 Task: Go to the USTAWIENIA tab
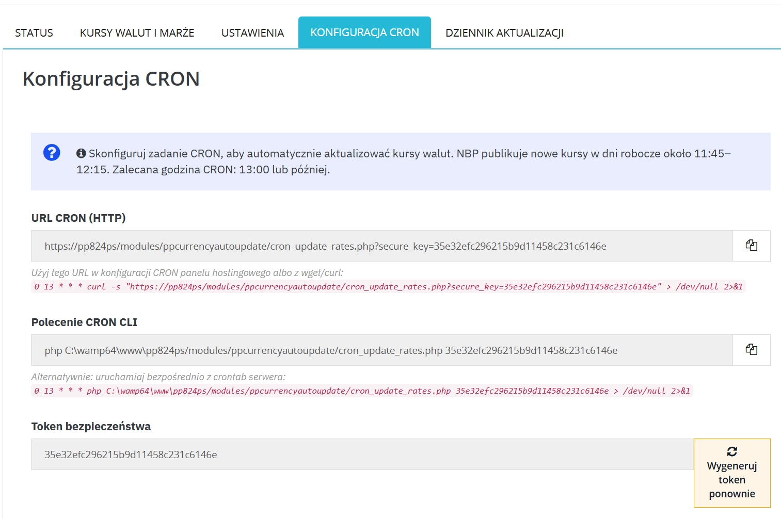coord(252,32)
